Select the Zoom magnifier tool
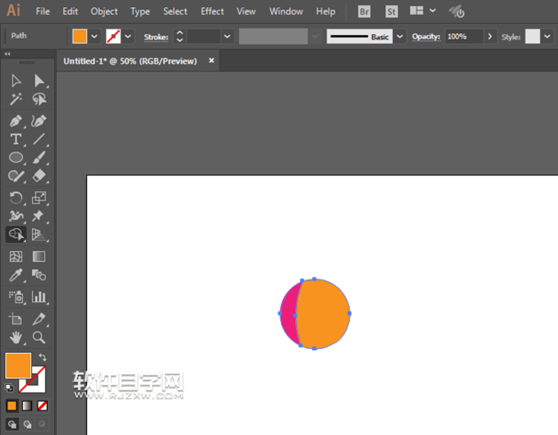This screenshot has width=558, height=435. [38, 338]
